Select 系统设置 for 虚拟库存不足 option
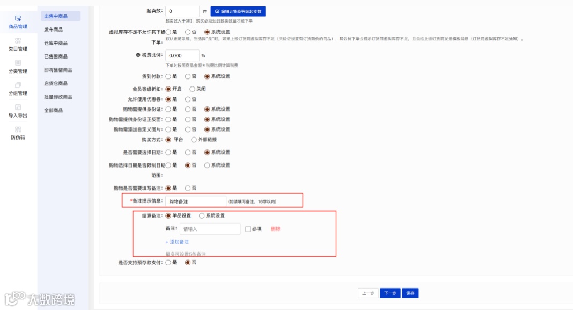The height and width of the screenshot is (310, 573). click(x=207, y=32)
